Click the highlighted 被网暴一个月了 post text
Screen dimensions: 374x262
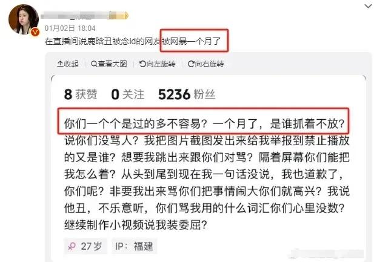point(194,41)
